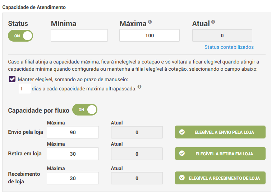This screenshot has width=276, height=193.
Task: Edit the Retira em loja Máxima field
Action: tap(73, 154)
